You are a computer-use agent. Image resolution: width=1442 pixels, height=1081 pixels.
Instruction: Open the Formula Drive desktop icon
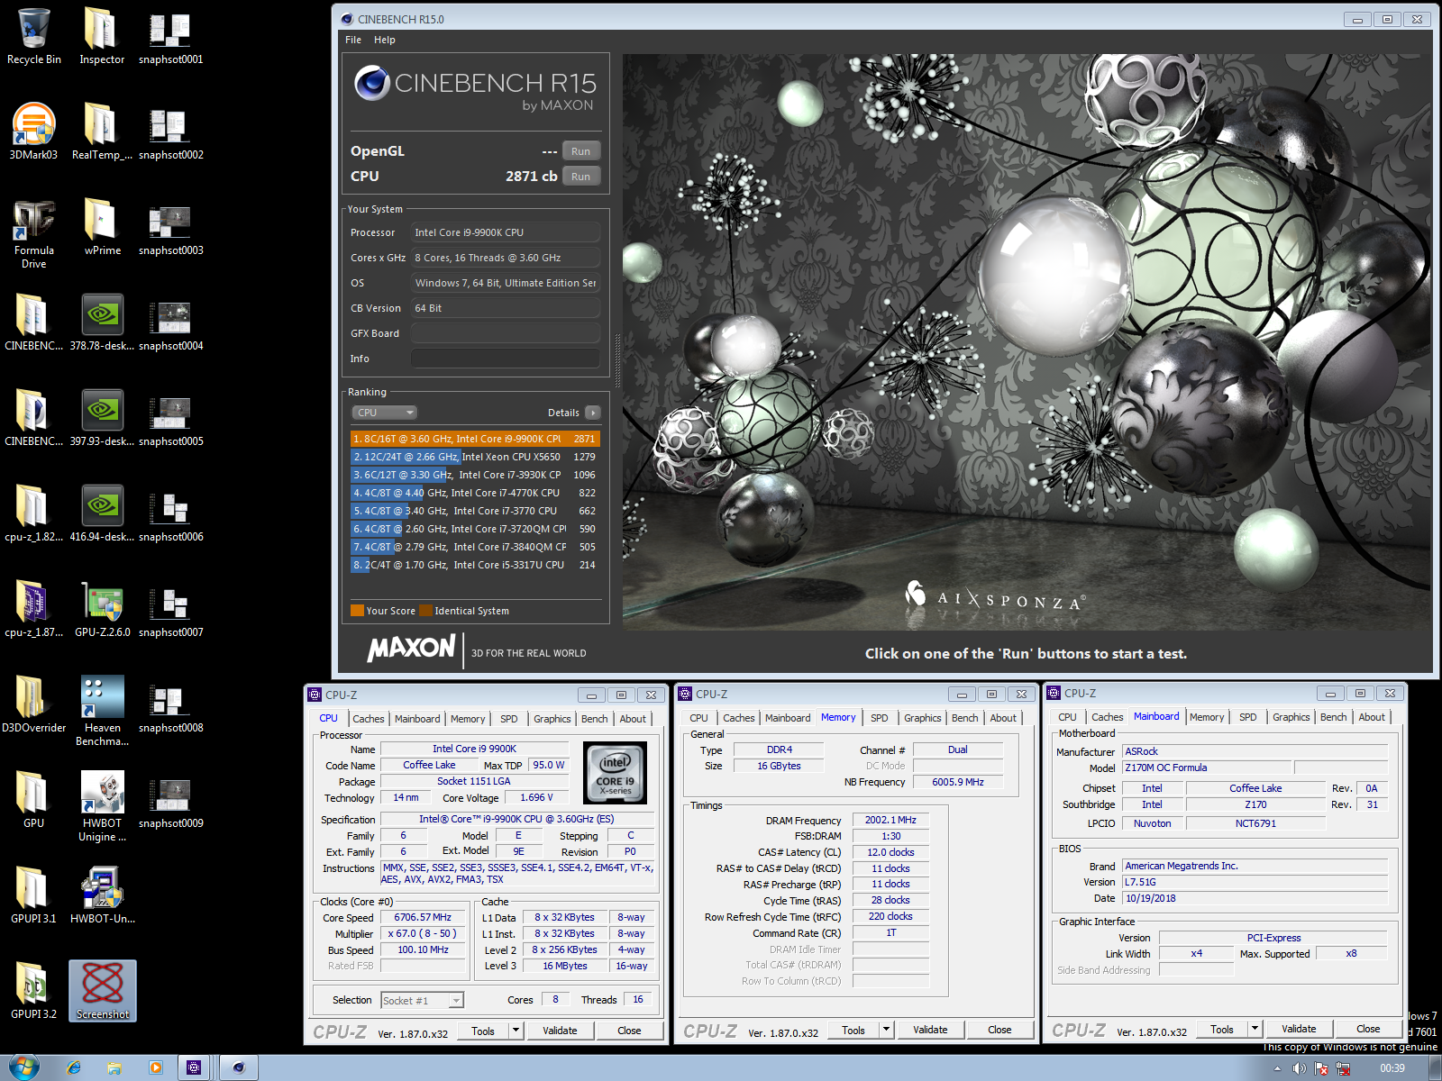(x=34, y=234)
